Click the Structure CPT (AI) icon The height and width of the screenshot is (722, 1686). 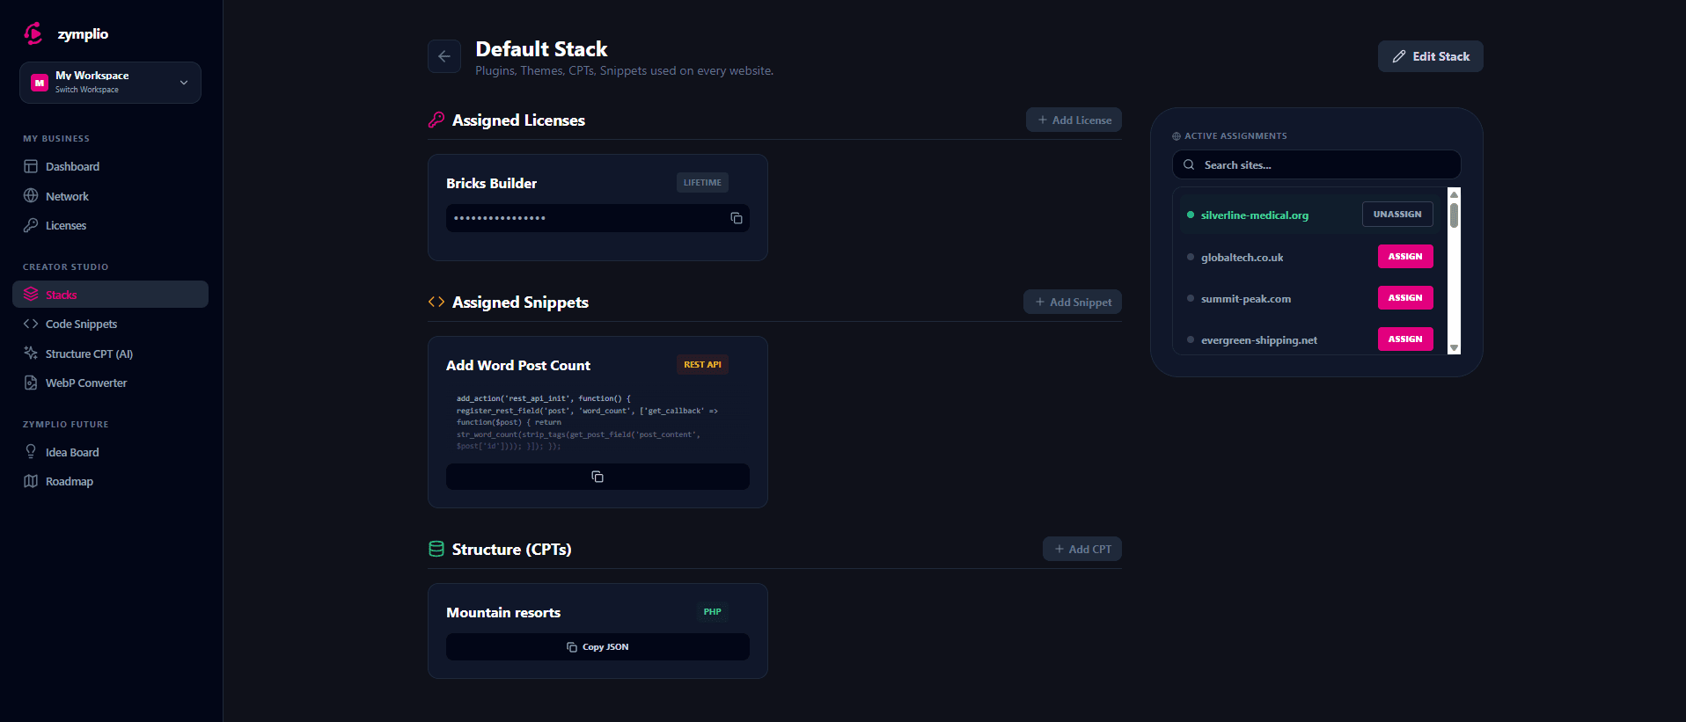(x=32, y=353)
